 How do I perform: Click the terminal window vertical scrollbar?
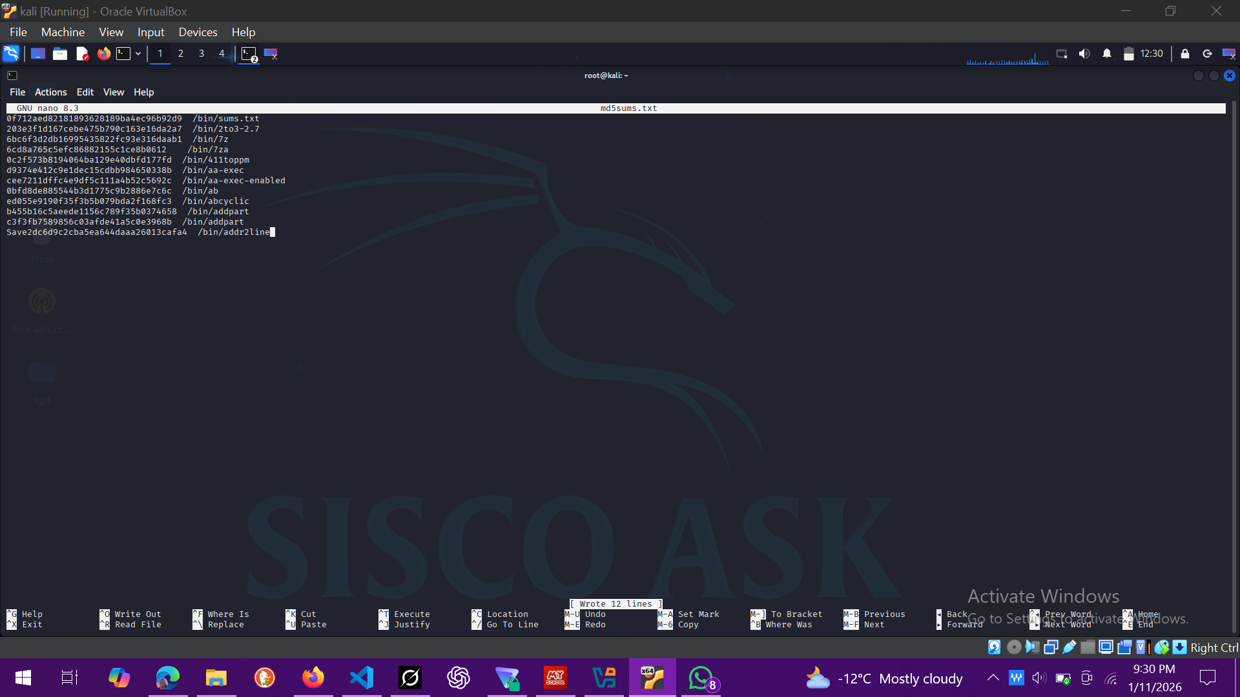pos(1234,367)
